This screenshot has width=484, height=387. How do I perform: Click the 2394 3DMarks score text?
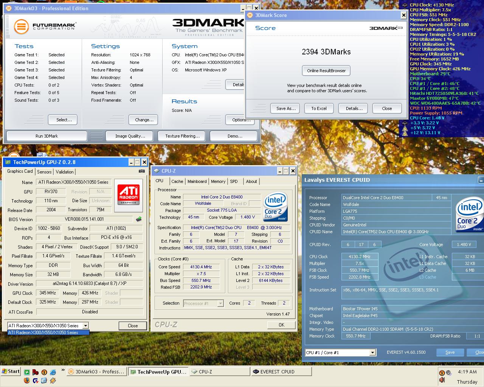click(326, 52)
